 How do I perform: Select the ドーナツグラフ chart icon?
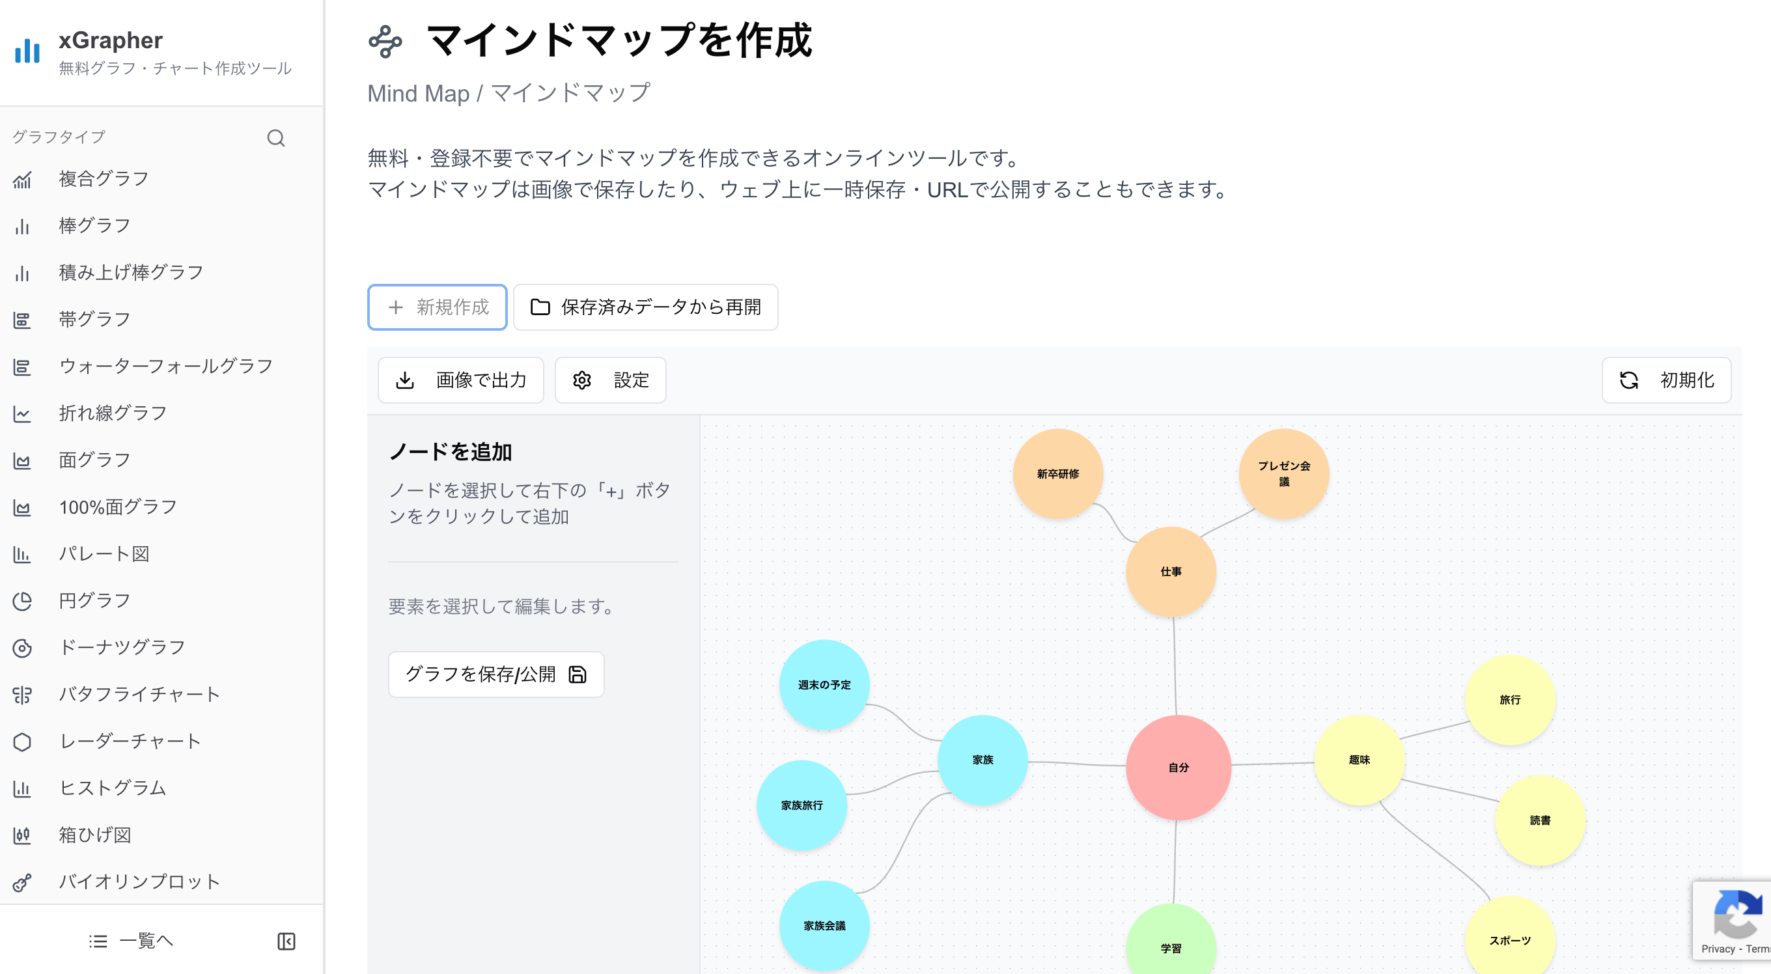(x=23, y=647)
